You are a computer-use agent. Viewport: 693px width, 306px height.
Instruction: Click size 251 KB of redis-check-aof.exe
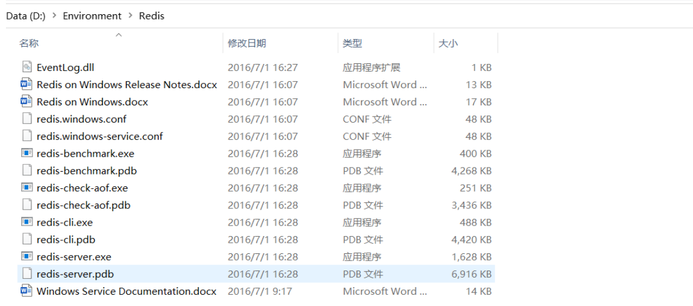pyautogui.click(x=476, y=188)
